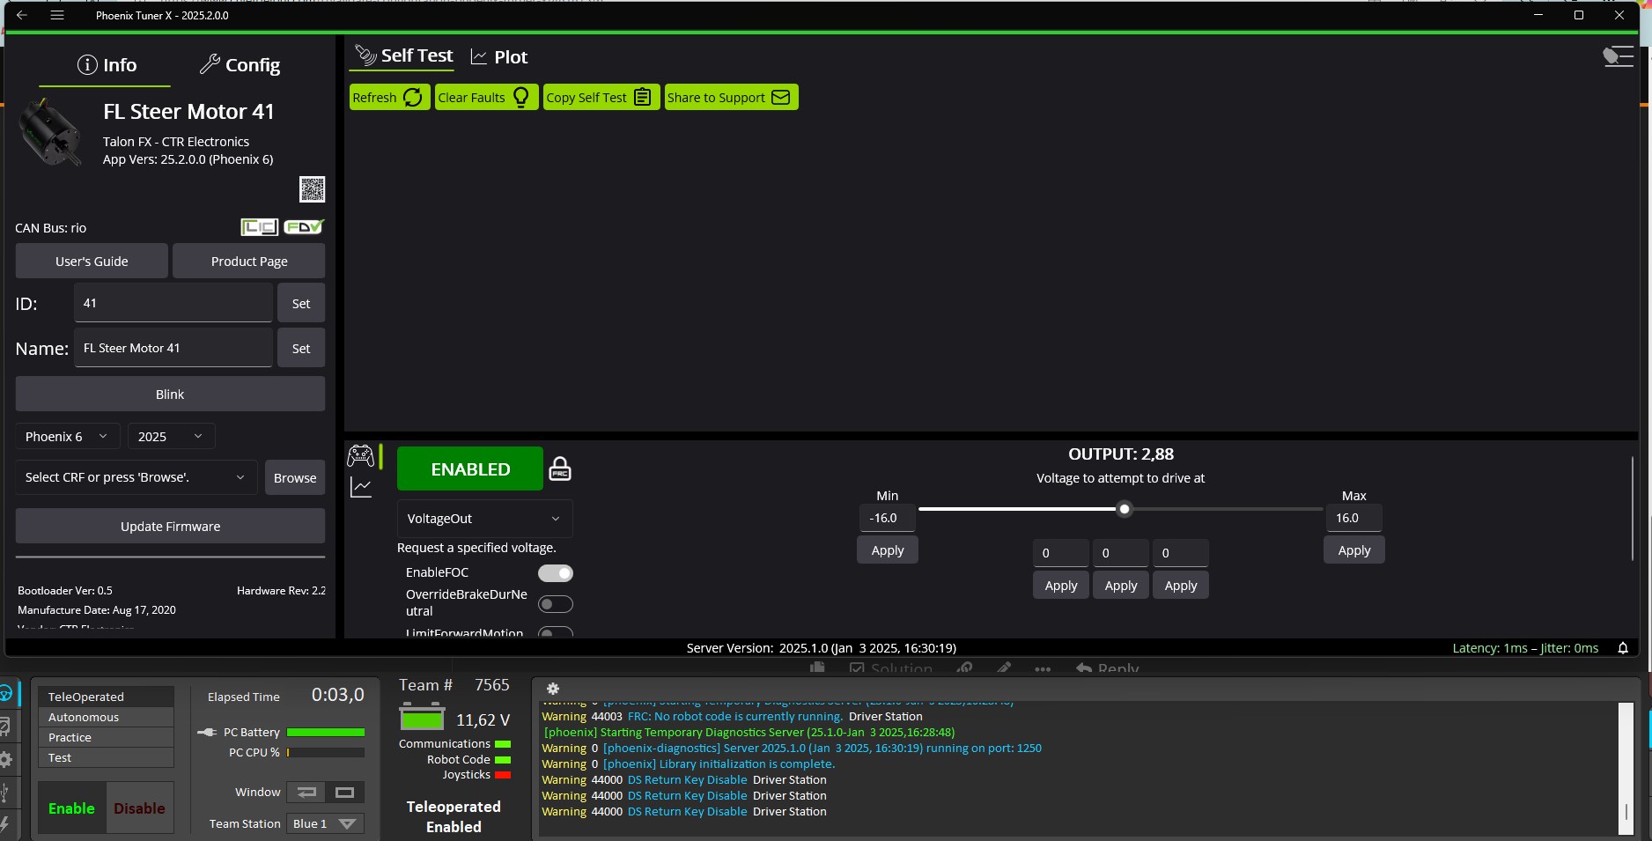1652x841 pixels.
Task: Click the control panel vertical scrollbar
Action: point(1632,509)
